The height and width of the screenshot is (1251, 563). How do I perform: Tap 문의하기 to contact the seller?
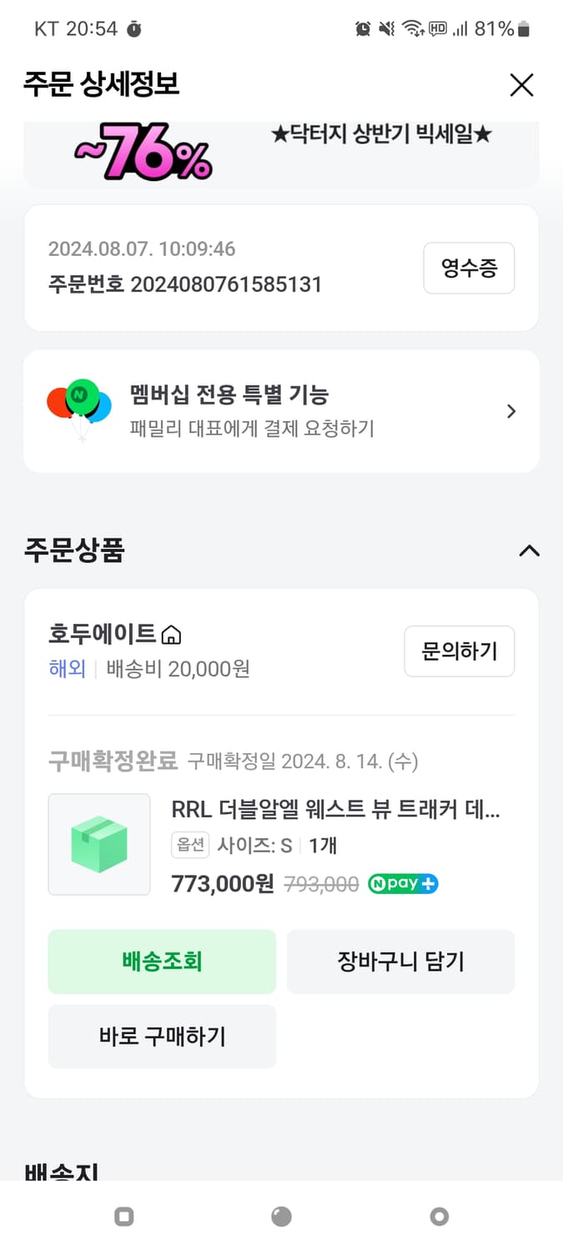point(459,651)
